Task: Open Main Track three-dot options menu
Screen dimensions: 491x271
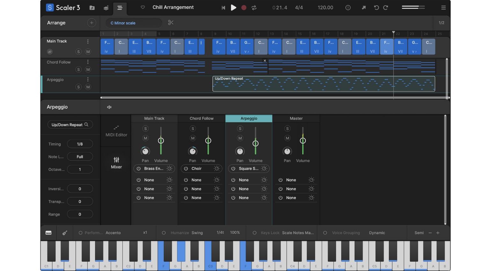Action: click(x=88, y=41)
